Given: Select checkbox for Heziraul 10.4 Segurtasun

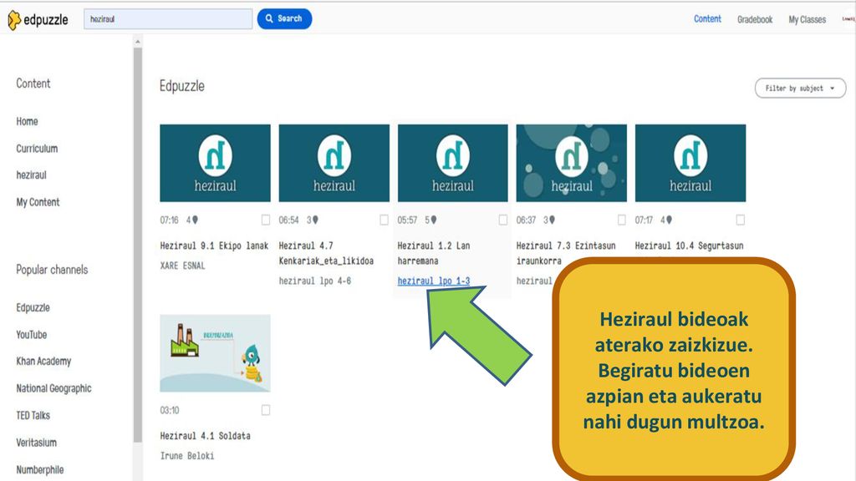Looking at the screenshot, I should point(741,220).
